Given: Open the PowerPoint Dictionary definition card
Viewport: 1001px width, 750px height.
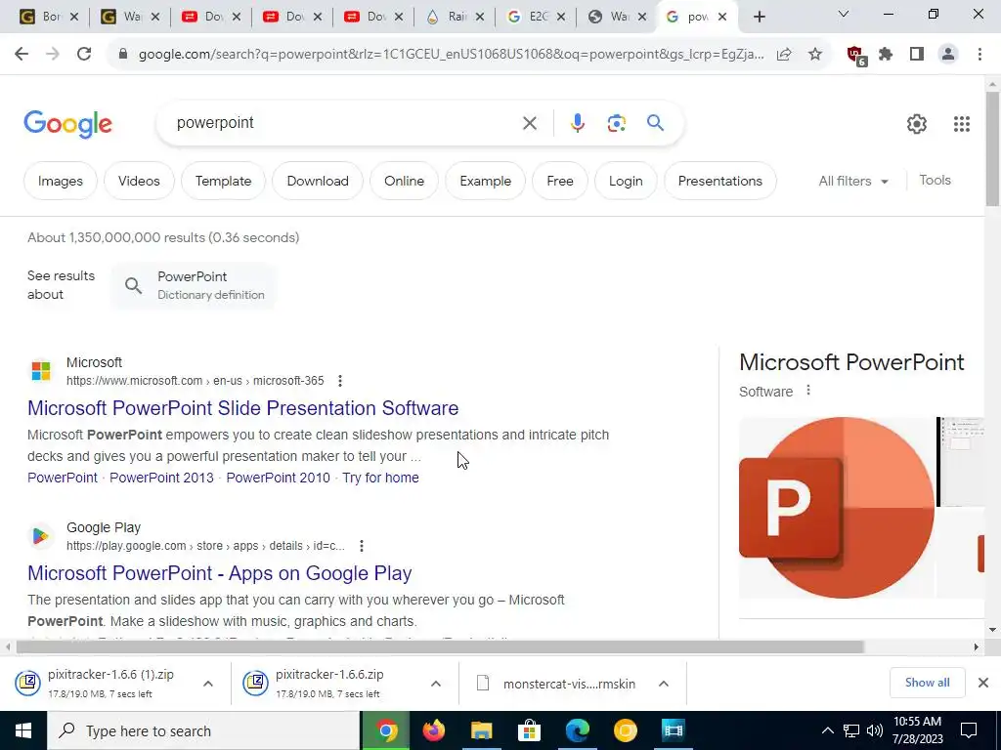Looking at the screenshot, I should click(x=195, y=286).
